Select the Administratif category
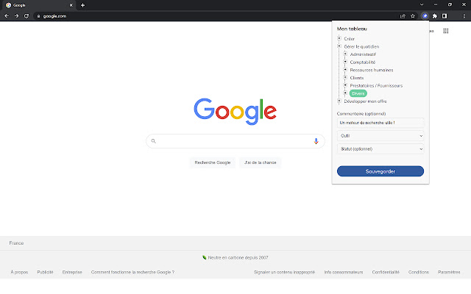Screen dimensions: 471x294 tap(363, 54)
